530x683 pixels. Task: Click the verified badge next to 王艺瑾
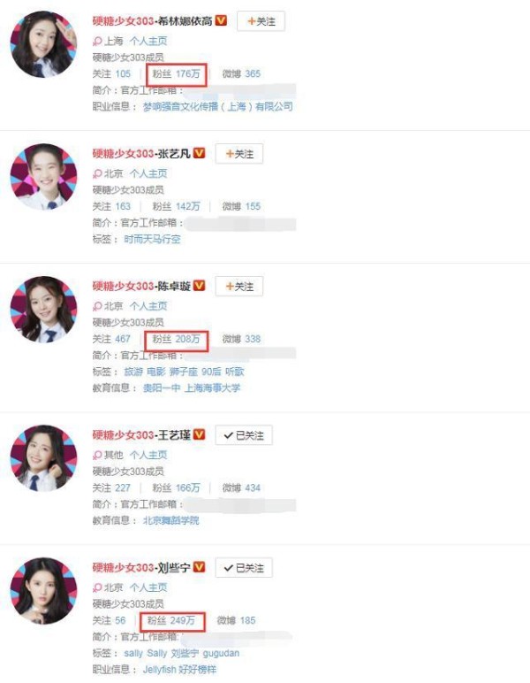(x=199, y=434)
